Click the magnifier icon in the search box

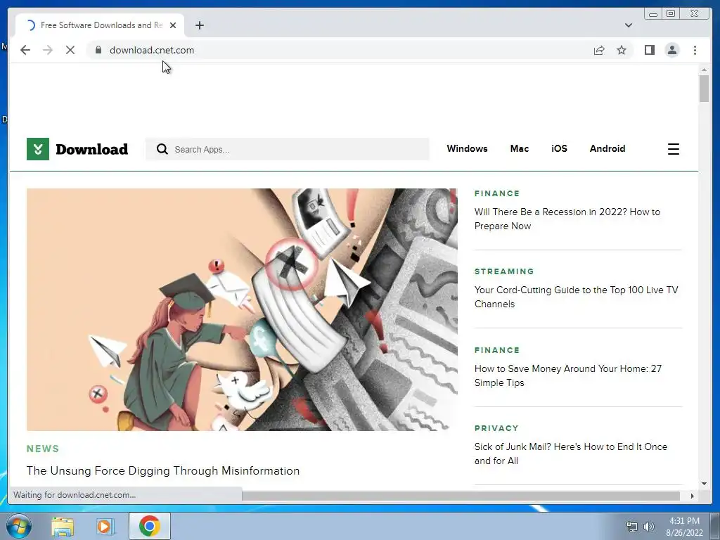pyautogui.click(x=162, y=149)
